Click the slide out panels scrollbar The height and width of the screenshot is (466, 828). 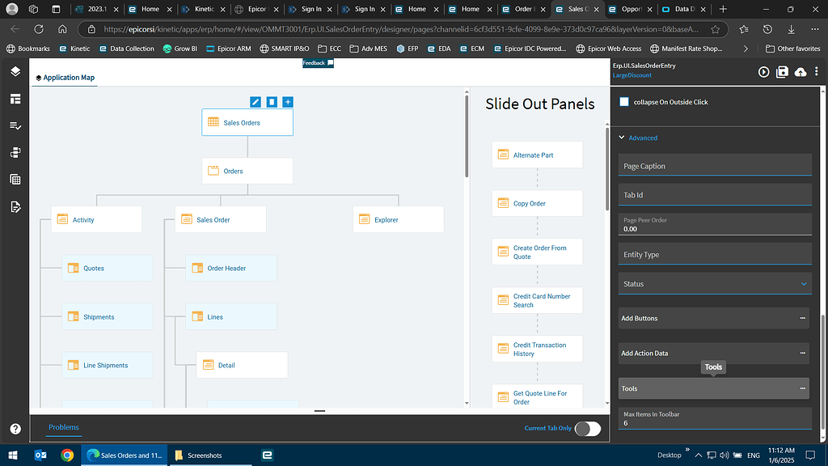tap(607, 168)
